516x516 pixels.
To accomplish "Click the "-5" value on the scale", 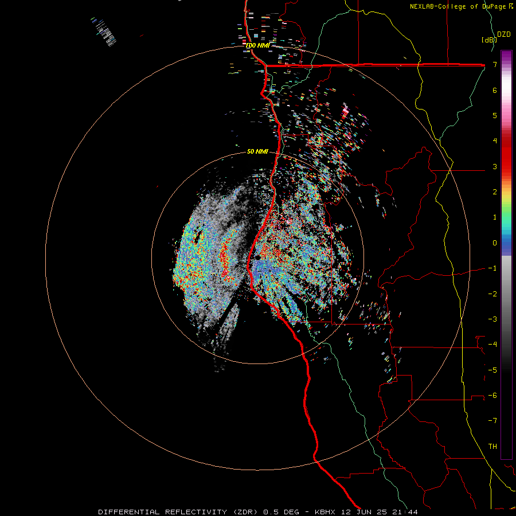I will point(492,370).
